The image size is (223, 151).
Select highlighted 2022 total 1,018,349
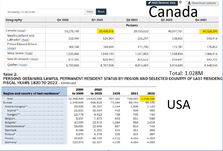(x=148, y=99)
